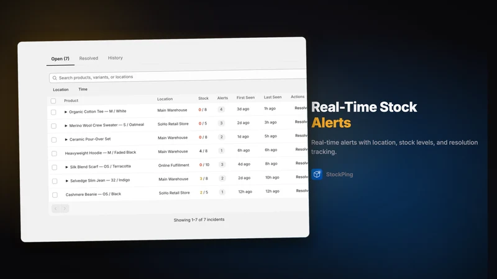Check the Heavyweight Hoodie row checkbox
Screen dimensions: 497x279
[54, 153]
